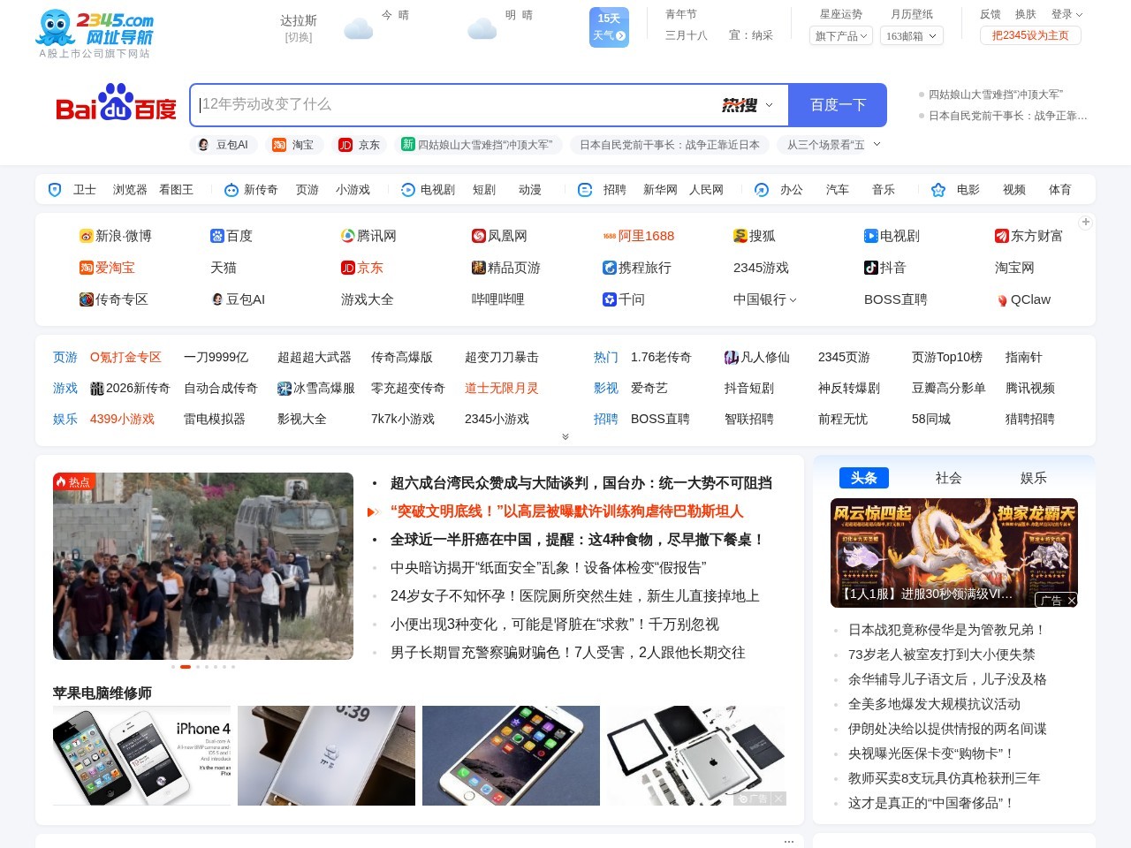Viewport: 1131px width, 848px height.
Task: Click 把2345设为主页 button
Action: point(1030,35)
